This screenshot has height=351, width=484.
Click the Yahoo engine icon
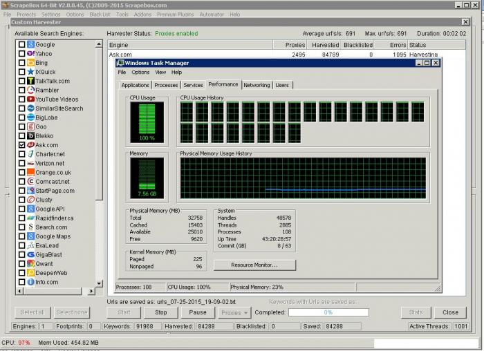(x=30, y=54)
